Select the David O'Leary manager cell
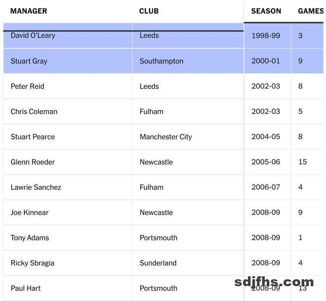Image resolution: width=326 pixels, height=301 pixels. (x=33, y=36)
